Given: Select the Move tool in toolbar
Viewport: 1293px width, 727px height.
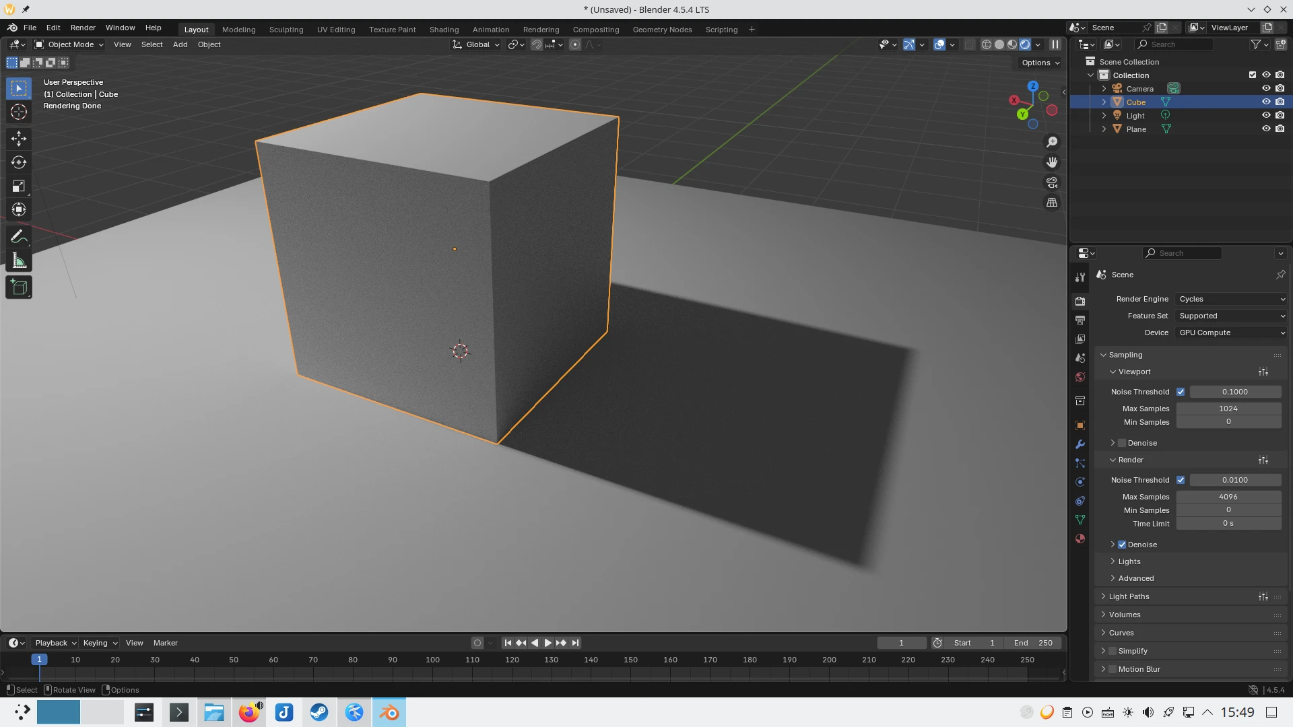Looking at the screenshot, I should (x=19, y=139).
